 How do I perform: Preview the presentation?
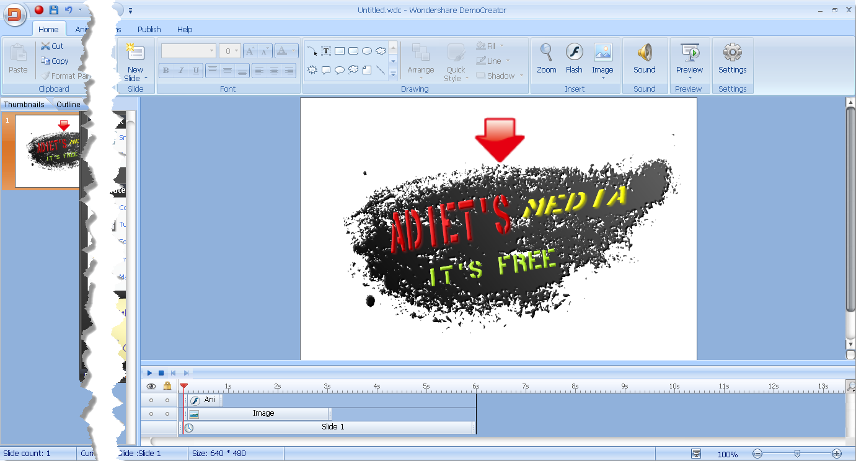689,61
